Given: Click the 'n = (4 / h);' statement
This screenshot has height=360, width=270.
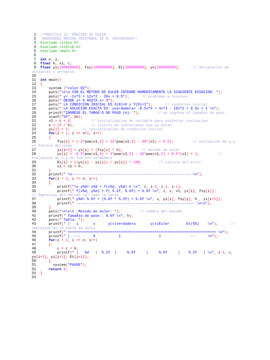Looking at the screenshot, I should [x=61, y=125].
